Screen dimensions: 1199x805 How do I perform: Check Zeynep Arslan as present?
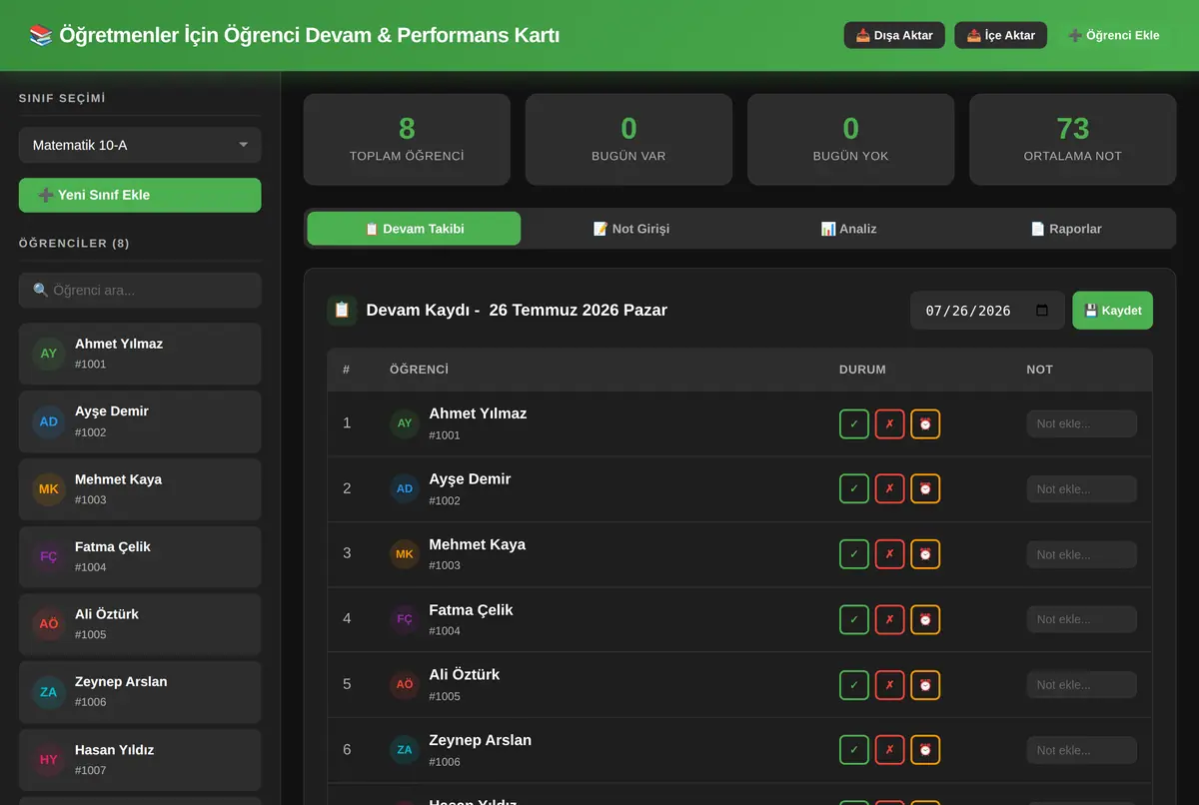pos(854,750)
